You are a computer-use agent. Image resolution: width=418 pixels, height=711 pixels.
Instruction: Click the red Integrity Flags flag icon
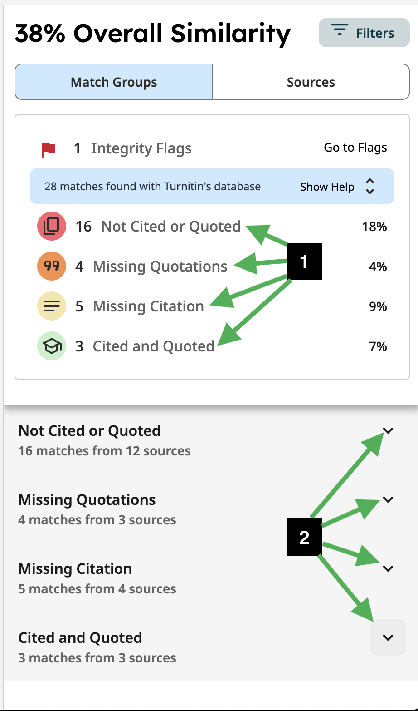tap(49, 149)
